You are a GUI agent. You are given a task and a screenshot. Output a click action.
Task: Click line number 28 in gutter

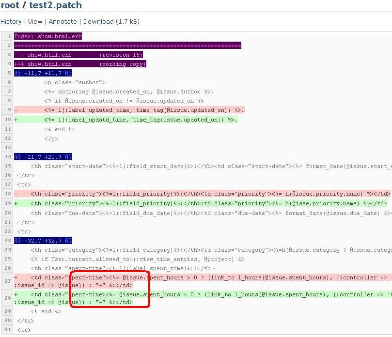point(8,298)
